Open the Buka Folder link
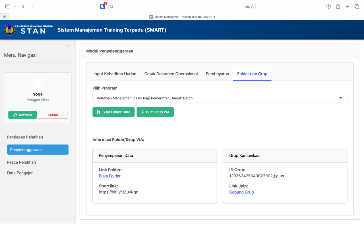The width and height of the screenshot is (364, 227). (x=110, y=176)
